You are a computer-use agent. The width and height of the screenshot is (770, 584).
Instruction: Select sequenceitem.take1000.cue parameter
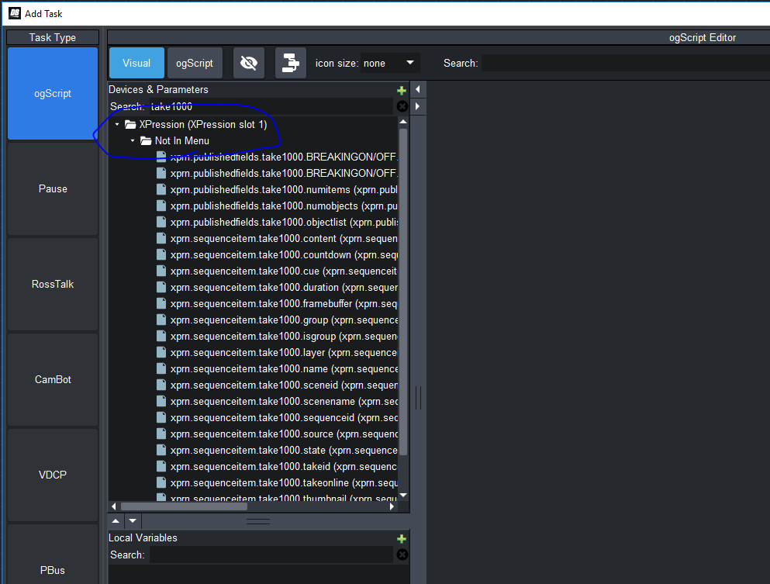[x=284, y=271]
